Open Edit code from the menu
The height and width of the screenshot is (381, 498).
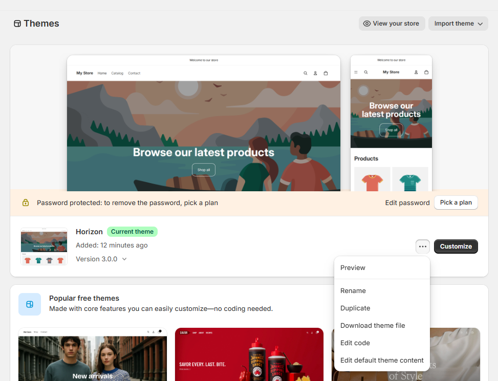tap(355, 343)
